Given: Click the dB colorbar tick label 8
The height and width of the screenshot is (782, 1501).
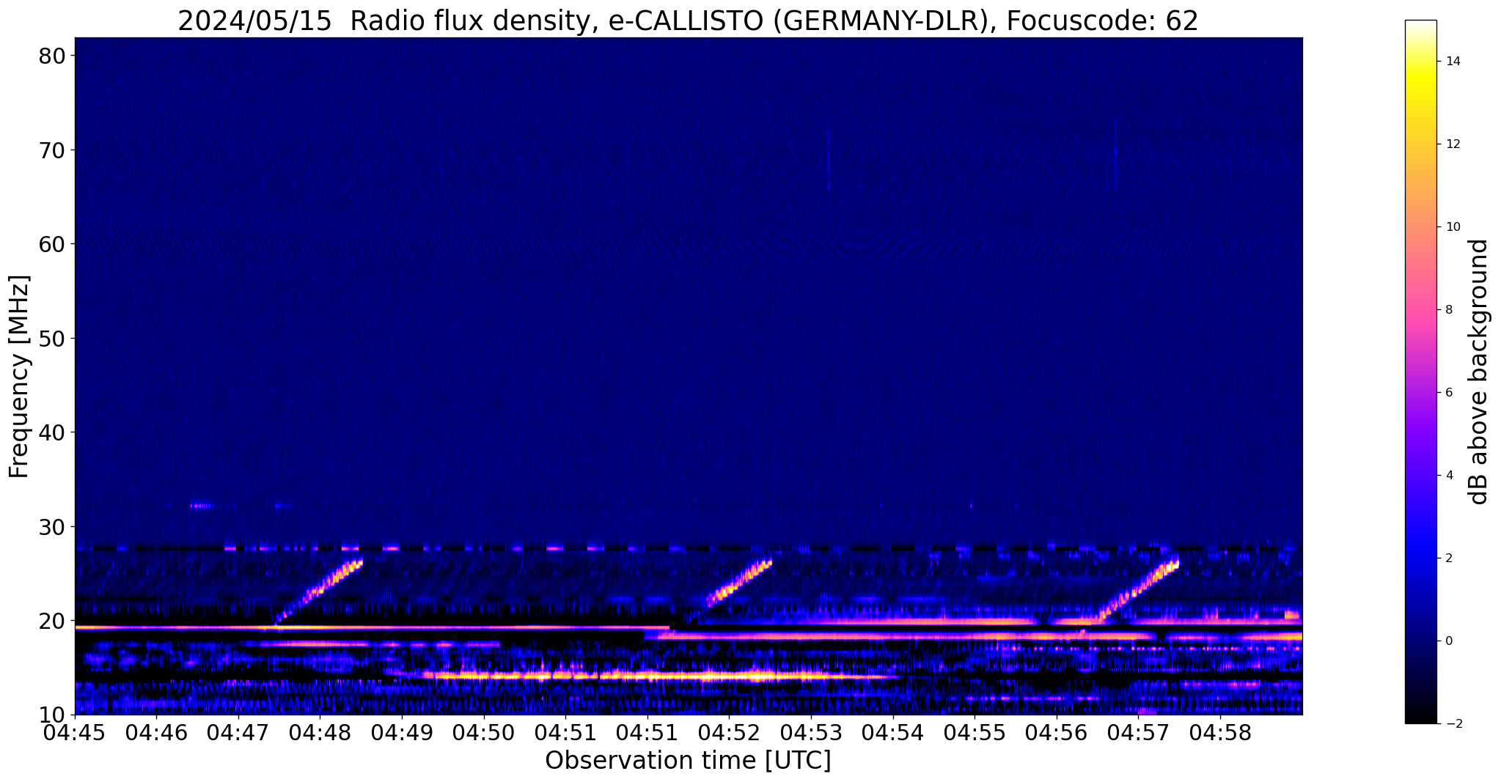Looking at the screenshot, I should point(1449,310).
